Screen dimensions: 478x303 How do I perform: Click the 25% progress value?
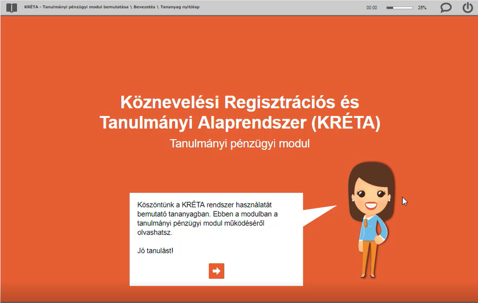coord(422,8)
